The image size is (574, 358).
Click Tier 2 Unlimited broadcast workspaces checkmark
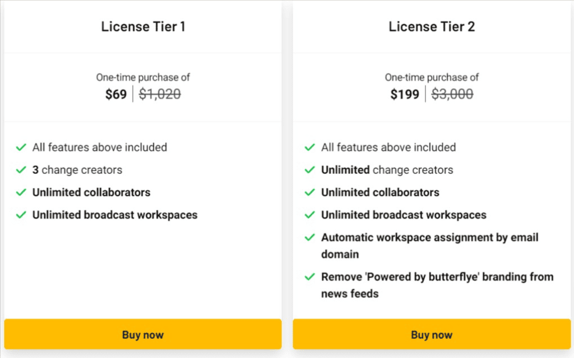[x=309, y=215]
